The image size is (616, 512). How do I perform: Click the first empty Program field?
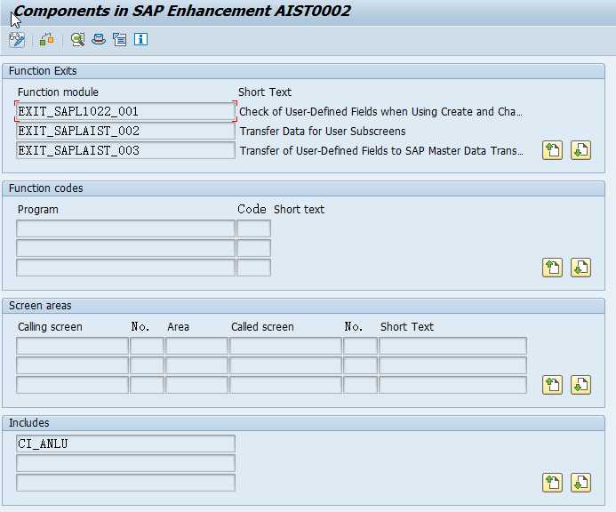coord(125,228)
